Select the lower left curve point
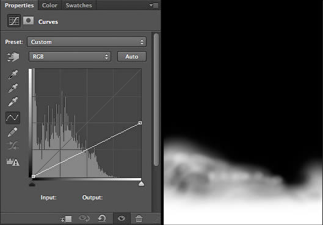 coord(33,176)
